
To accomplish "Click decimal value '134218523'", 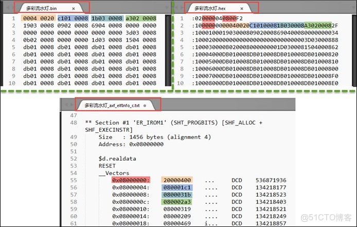I will [271, 195].
